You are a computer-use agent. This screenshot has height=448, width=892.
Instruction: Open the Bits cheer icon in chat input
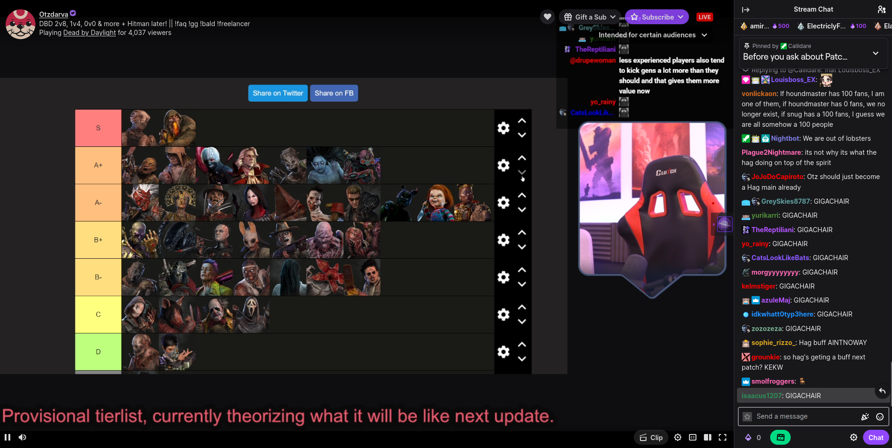pyautogui.click(x=865, y=417)
